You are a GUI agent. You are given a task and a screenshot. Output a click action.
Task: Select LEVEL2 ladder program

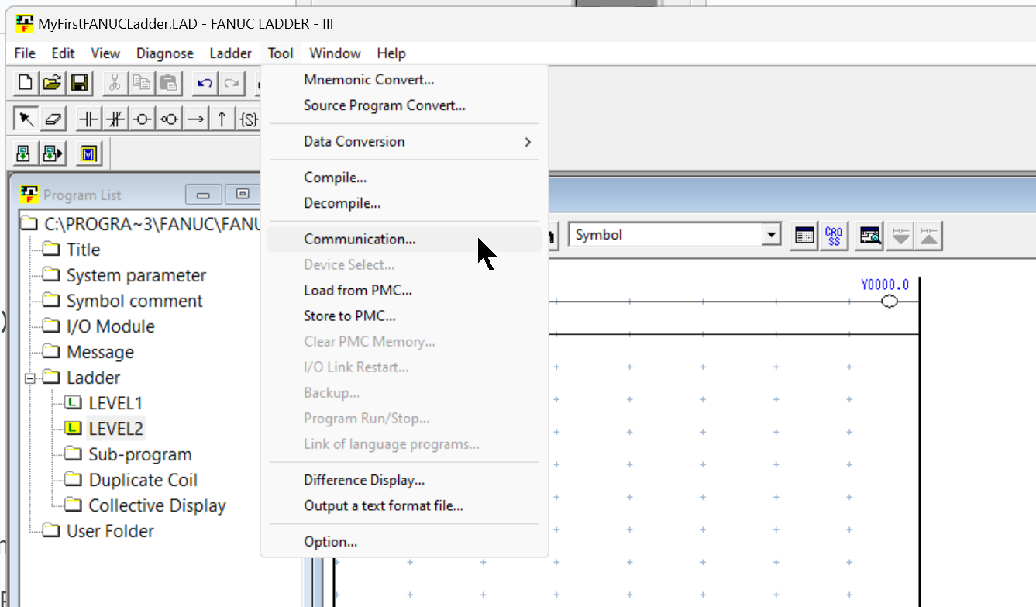tap(115, 429)
